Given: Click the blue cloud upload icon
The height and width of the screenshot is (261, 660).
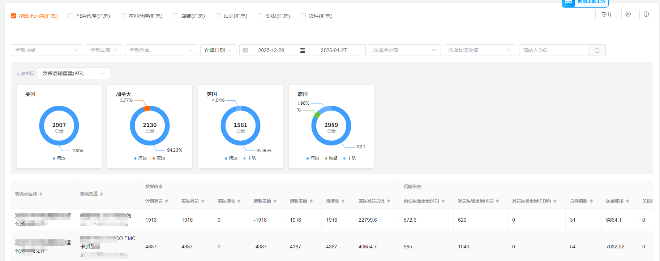Looking at the screenshot, I should [x=569, y=2].
